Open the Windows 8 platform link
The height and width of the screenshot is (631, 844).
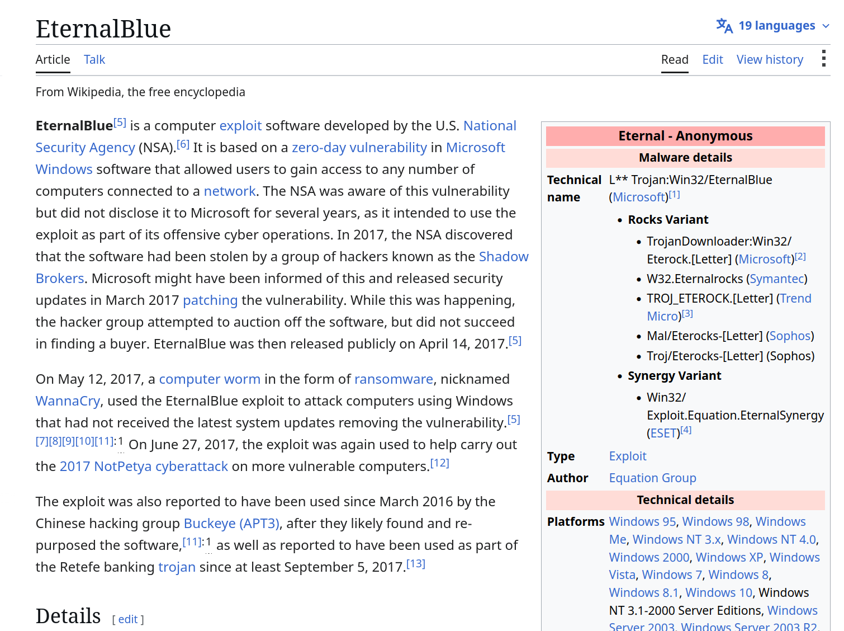739,575
